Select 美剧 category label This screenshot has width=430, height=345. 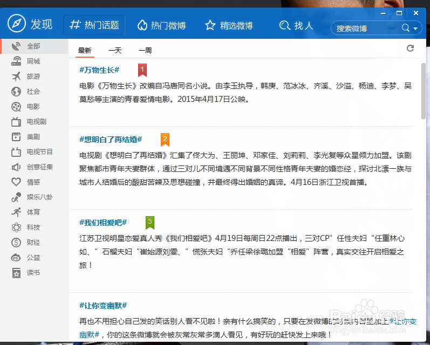pyautogui.click(x=33, y=136)
